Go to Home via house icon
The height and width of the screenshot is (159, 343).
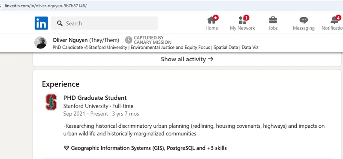click(211, 20)
